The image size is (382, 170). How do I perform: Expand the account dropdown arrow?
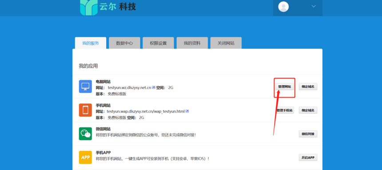click(x=314, y=6)
